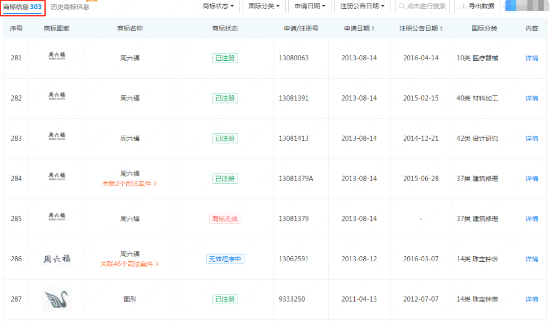Open trademark image for row 284
552x322 pixels.
click(57, 177)
